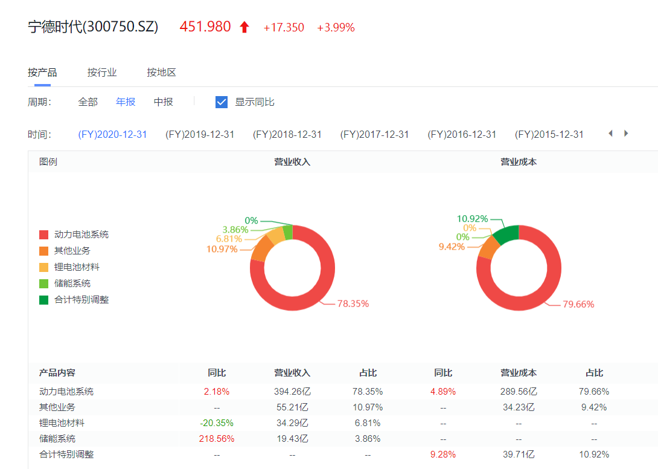Click the 合计特别调整 table row name
The width and height of the screenshot is (658, 469).
pyautogui.click(x=66, y=454)
